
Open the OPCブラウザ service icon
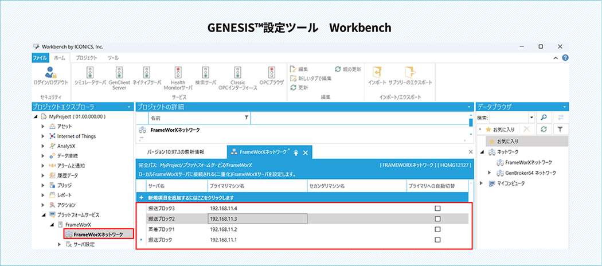tap(271, 72)
